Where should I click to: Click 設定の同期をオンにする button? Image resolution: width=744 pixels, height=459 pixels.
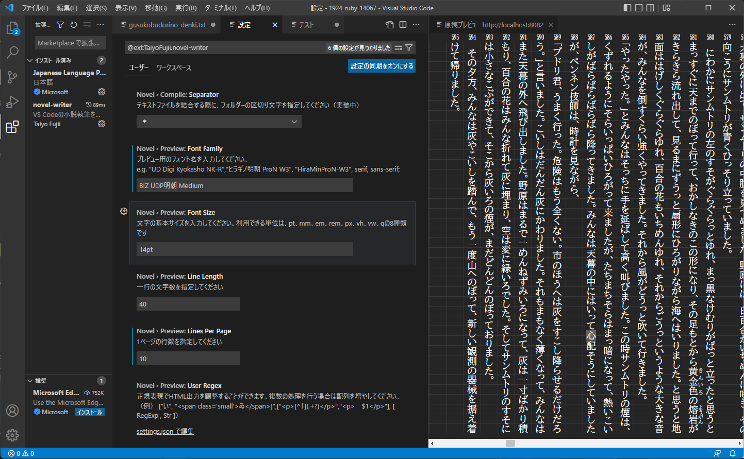pyautogui.click(x=382, y=66)
